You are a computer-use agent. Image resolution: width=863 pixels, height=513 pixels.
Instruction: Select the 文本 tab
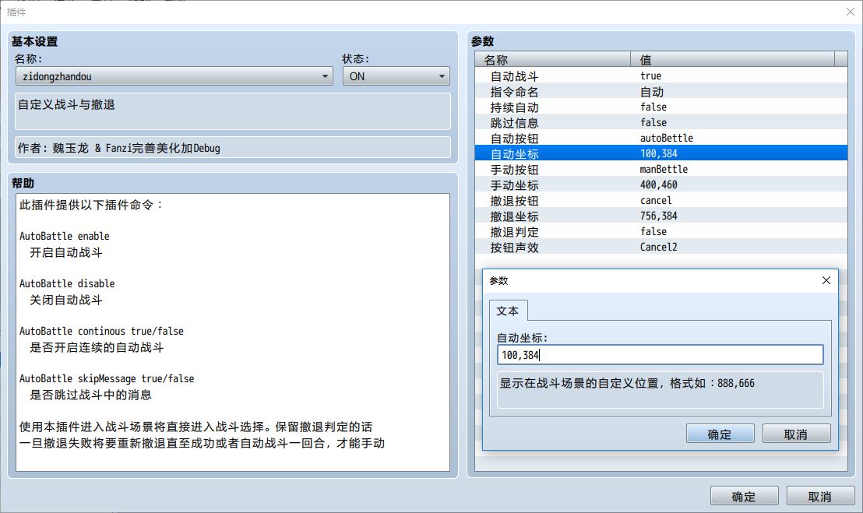tap(508, 311)
